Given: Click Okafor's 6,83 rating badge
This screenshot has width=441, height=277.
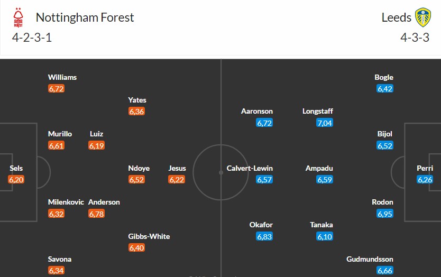Looking at the screenshot, I should (x=264, y=236).
